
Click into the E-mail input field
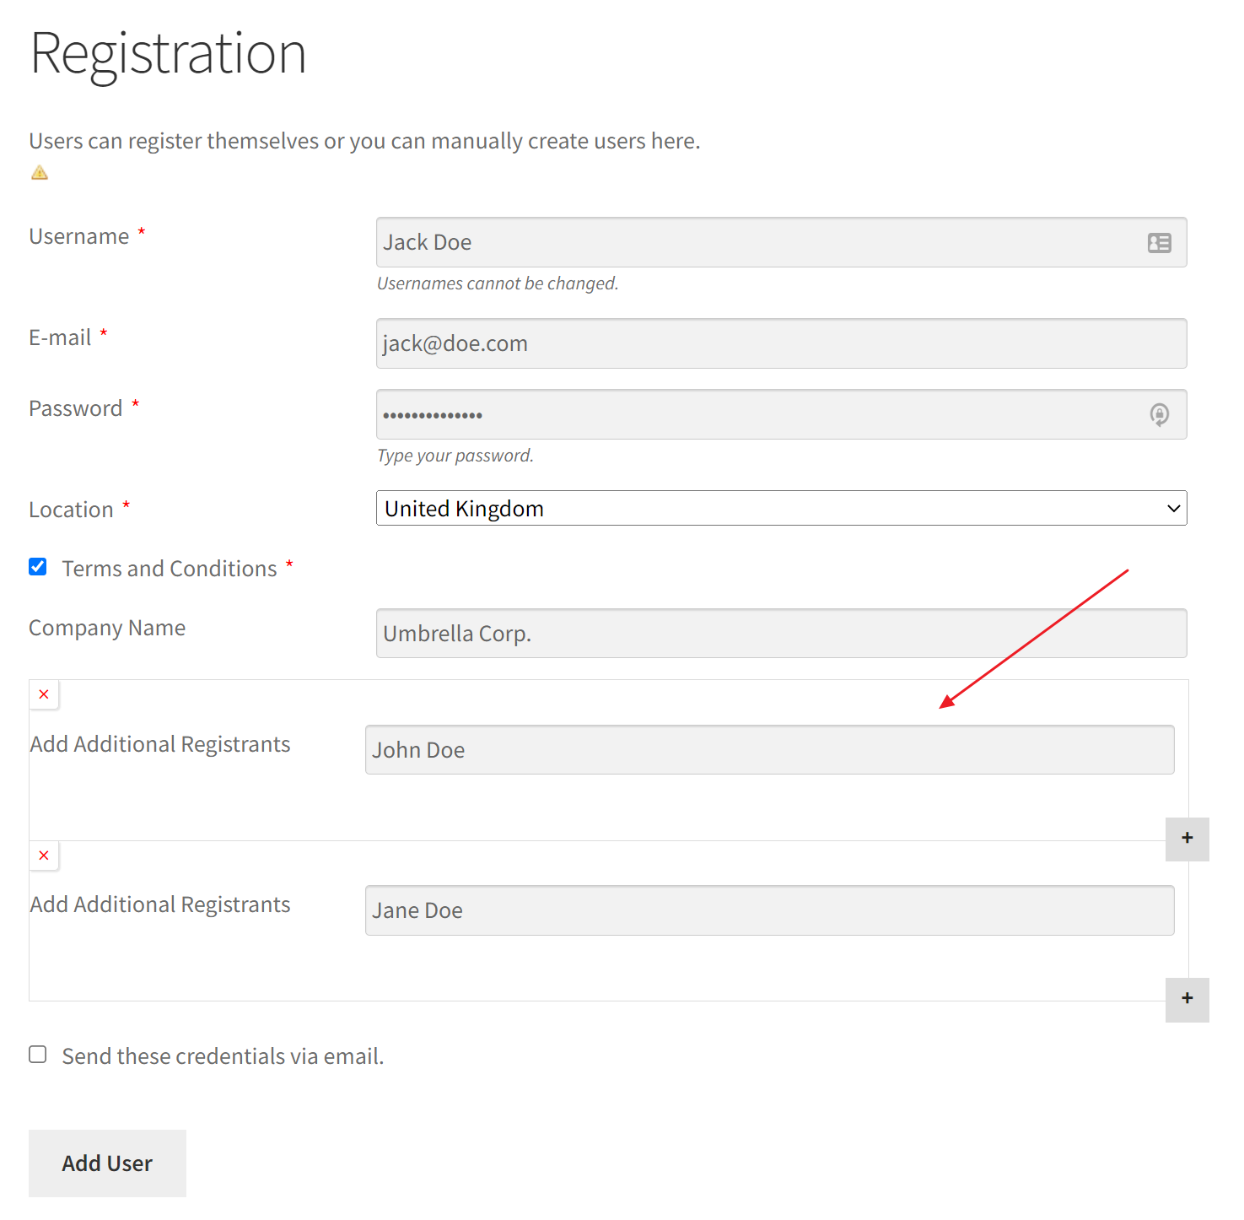click(x=781, y=343)
